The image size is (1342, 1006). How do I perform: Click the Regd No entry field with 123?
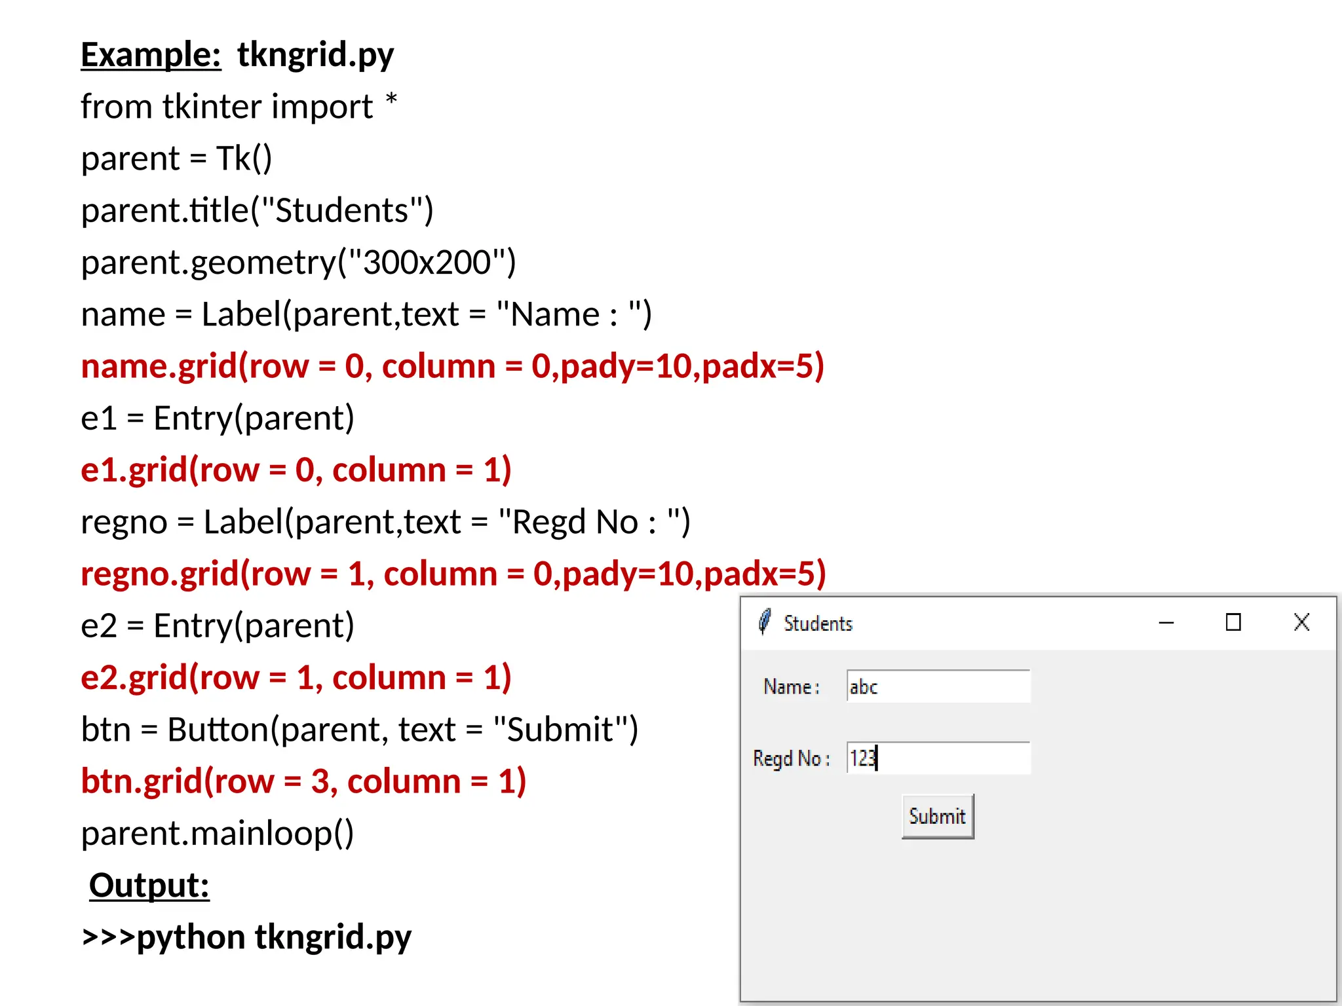(x=938, y=758)
